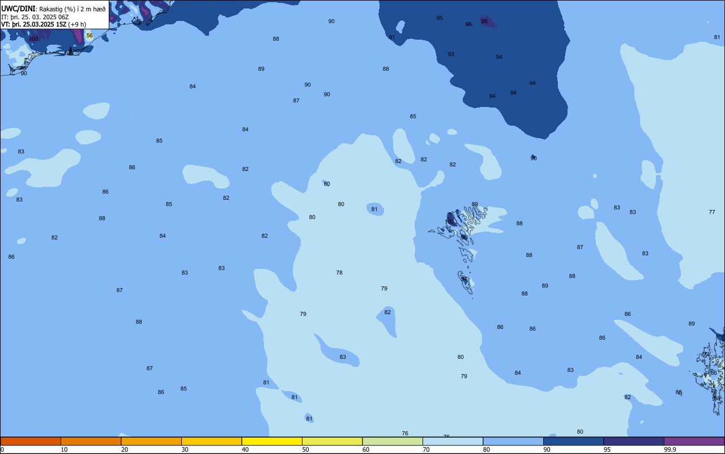The width and height of the screenshot is (725, 454).
Task: Click the navy 95–99.9 legend swatch
Action: 634,441
